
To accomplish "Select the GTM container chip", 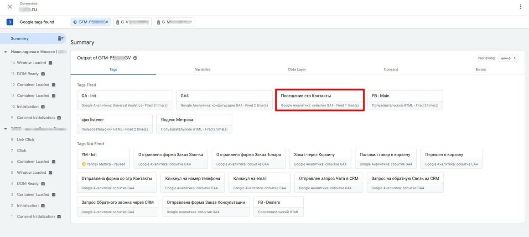I will (90, 22).
